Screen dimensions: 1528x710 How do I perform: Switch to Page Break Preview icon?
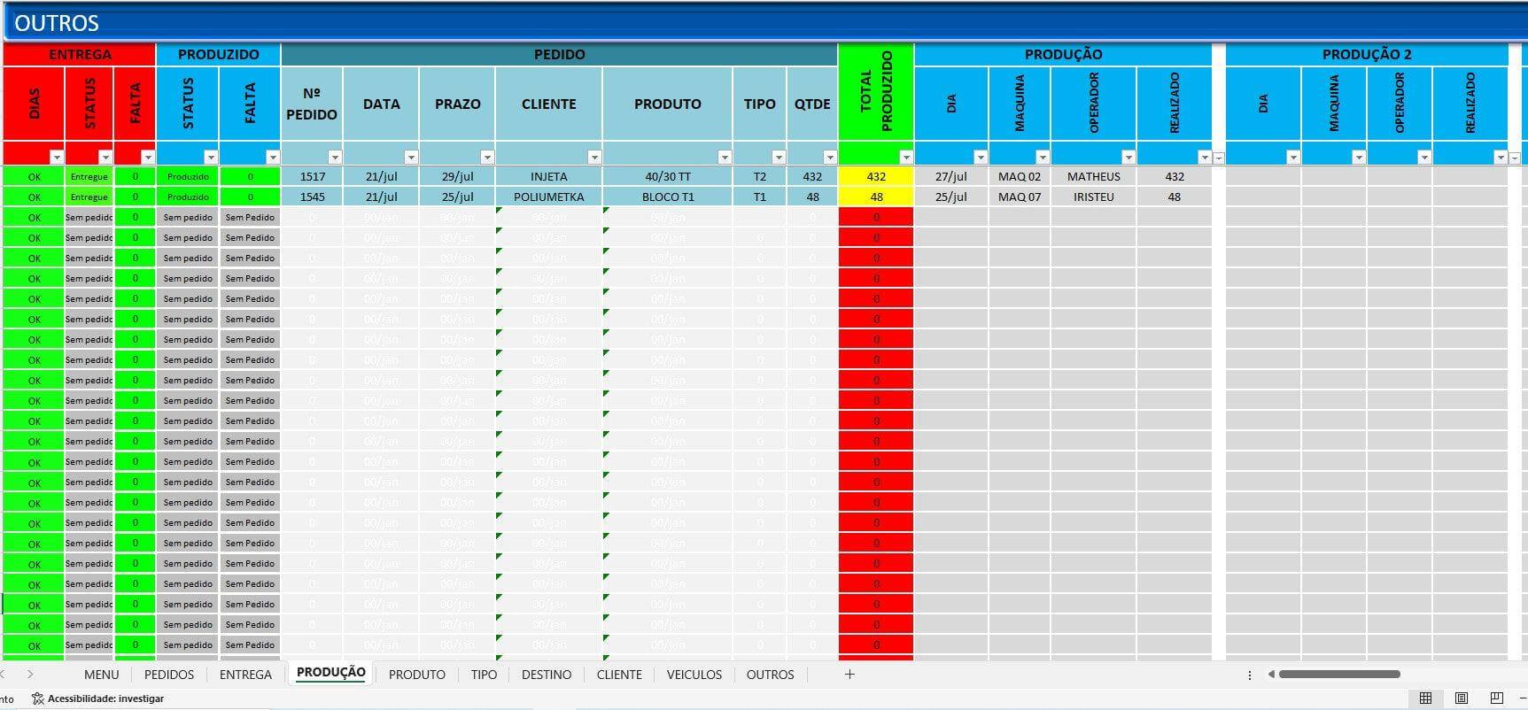[x=1497, y=698]
